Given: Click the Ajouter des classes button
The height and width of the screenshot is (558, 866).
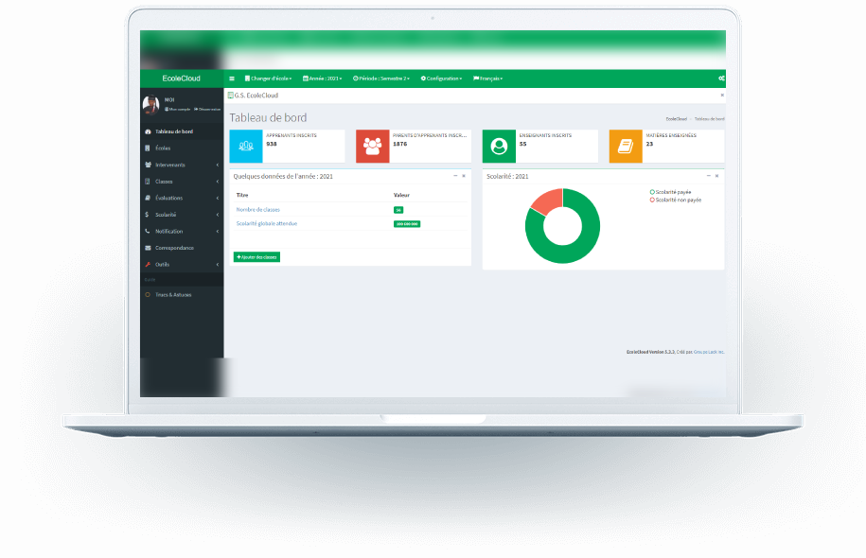Looking at the screenshot, I should pyautogui.click(x=256, y=257).
